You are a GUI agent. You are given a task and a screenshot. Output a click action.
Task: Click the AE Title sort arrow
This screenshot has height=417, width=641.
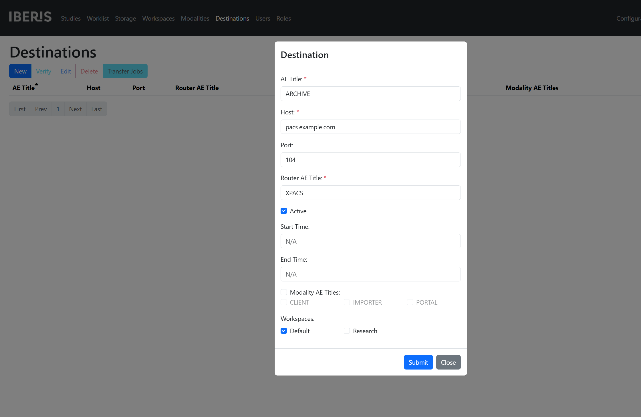coord(37,84)
